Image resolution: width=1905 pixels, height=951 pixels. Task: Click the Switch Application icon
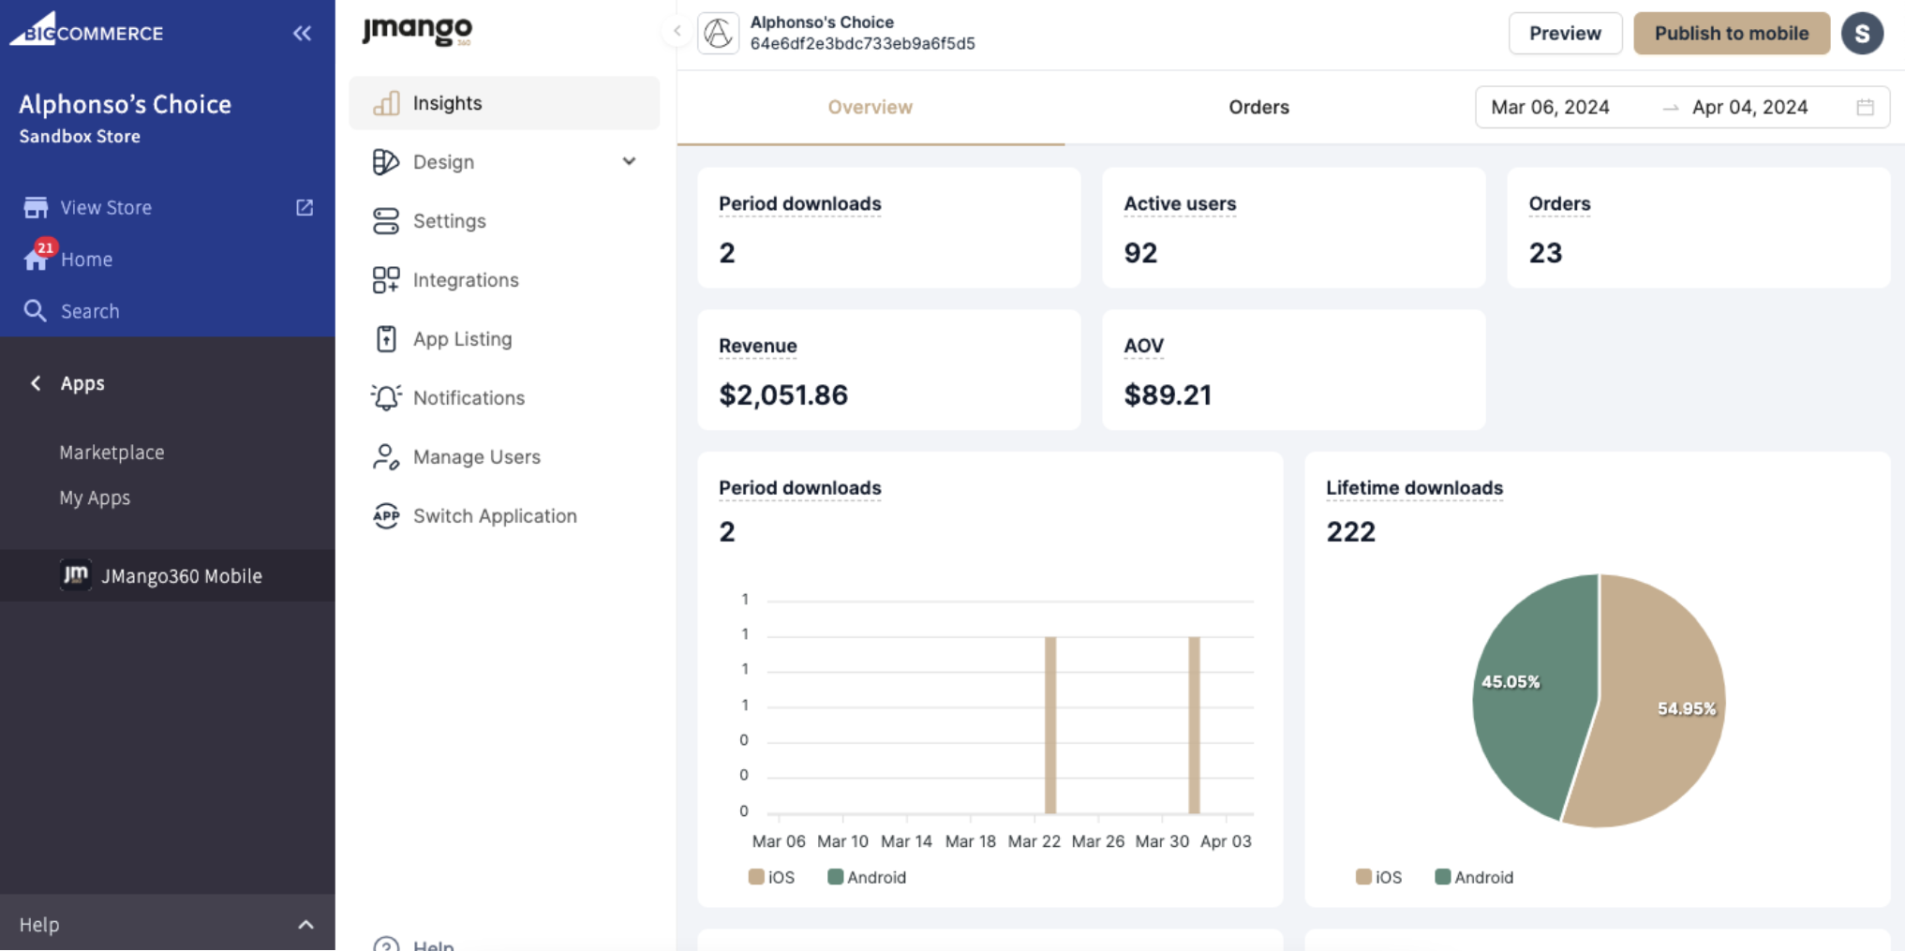[x=386, y=516]
